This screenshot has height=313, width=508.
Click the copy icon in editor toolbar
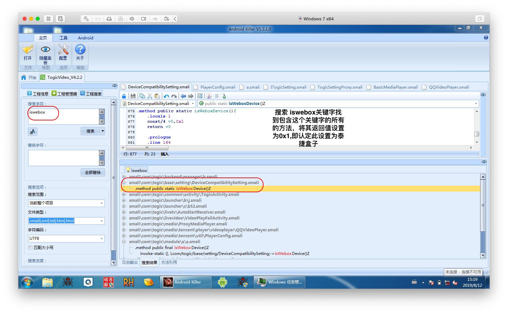(x=142, y=96)
